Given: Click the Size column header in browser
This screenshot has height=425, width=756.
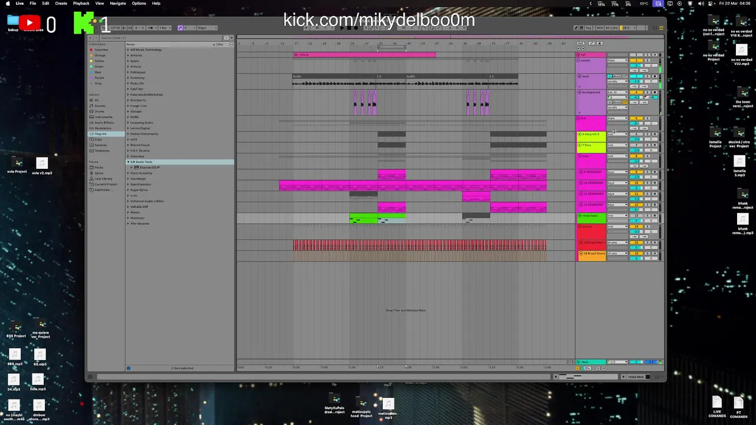Looking at the screenshot, I should tap(220, 44).
